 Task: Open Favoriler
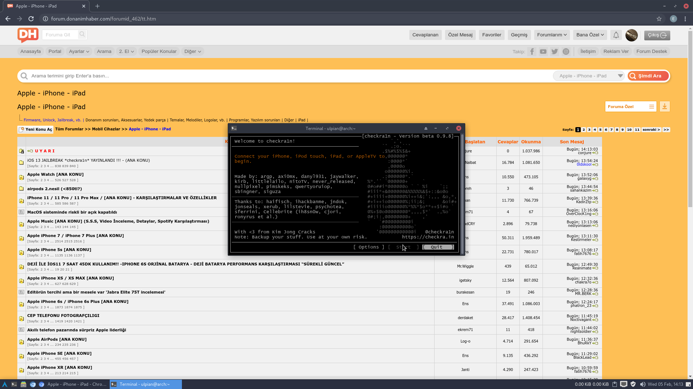492,35
